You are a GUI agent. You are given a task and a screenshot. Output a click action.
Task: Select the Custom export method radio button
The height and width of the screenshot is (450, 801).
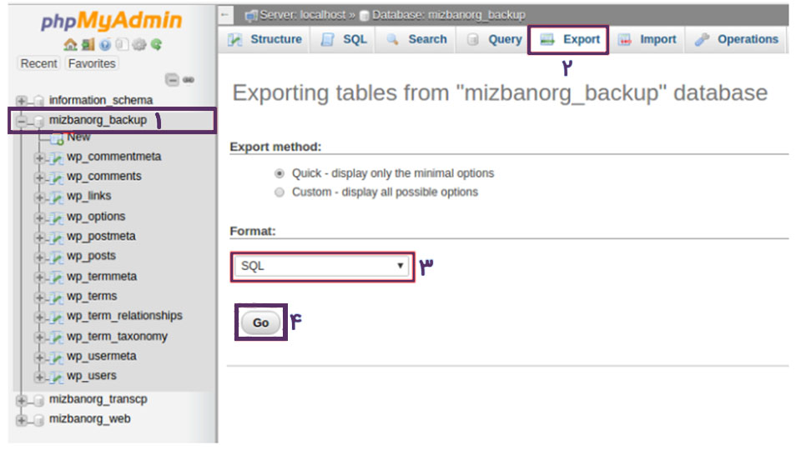coord(280,192)
